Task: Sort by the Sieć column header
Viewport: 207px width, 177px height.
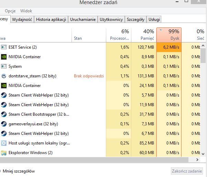Action: (x=194, y=35)
